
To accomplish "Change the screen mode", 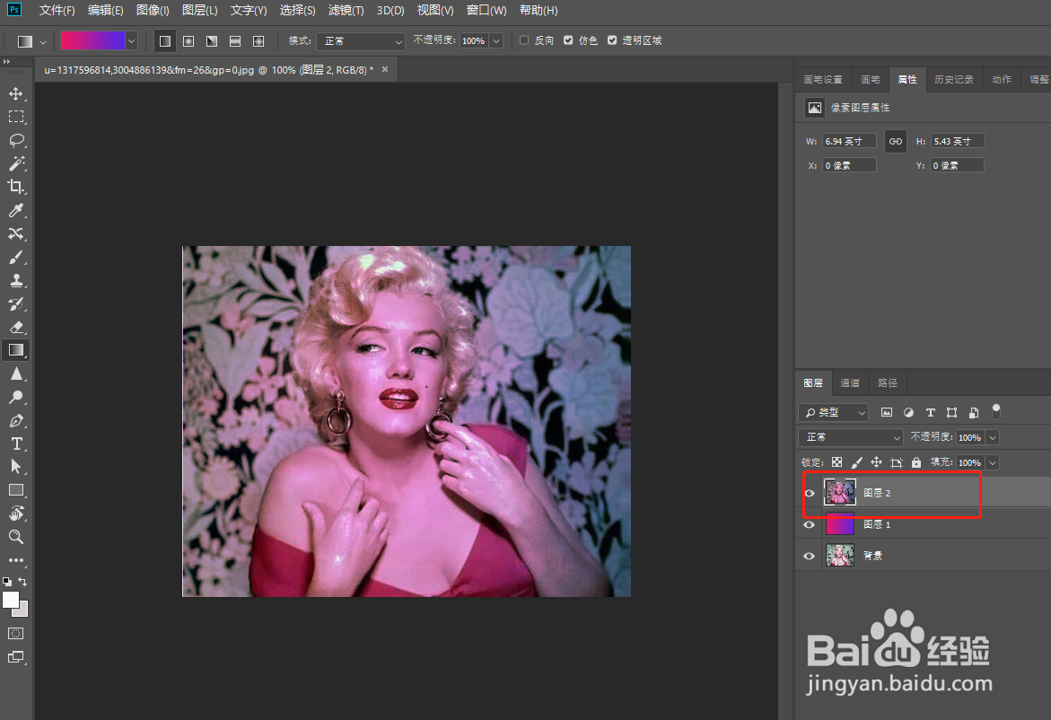I will pos(16,657).
